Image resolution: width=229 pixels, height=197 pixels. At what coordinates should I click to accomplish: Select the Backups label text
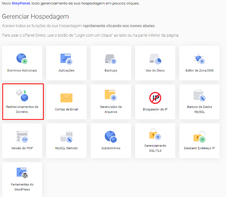tap(111, 71)
